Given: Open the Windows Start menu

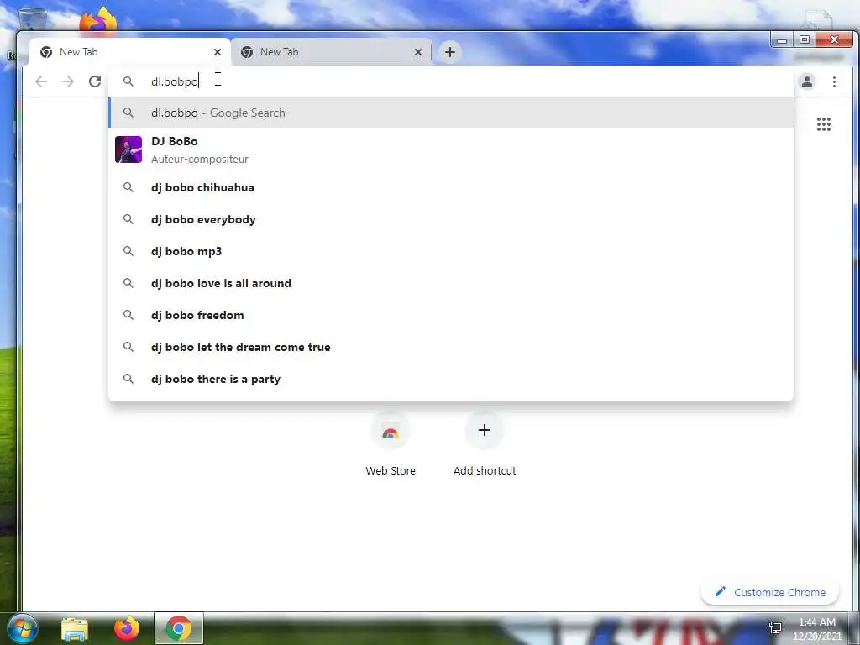Looking at the screenshot, I should 22,628.
